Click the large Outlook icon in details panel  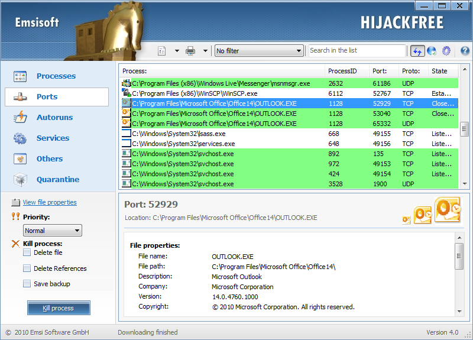coord(446,210)
